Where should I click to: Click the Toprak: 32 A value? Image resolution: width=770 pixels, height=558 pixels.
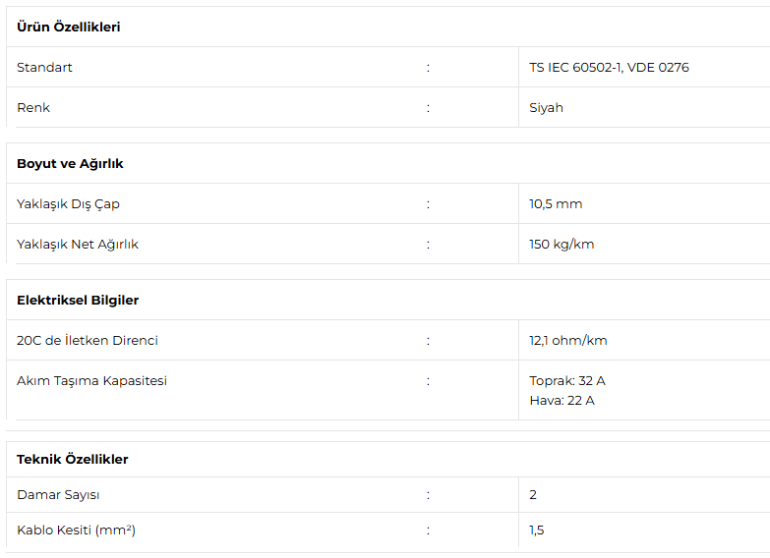(x=567, y=381)
